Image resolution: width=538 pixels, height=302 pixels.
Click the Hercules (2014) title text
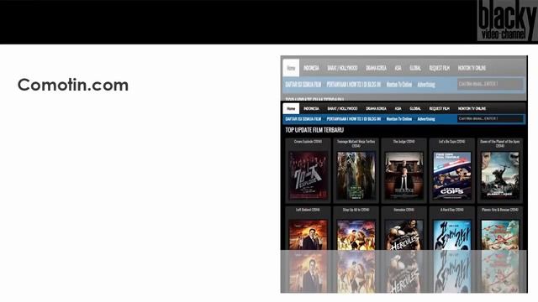pos(403,210)
